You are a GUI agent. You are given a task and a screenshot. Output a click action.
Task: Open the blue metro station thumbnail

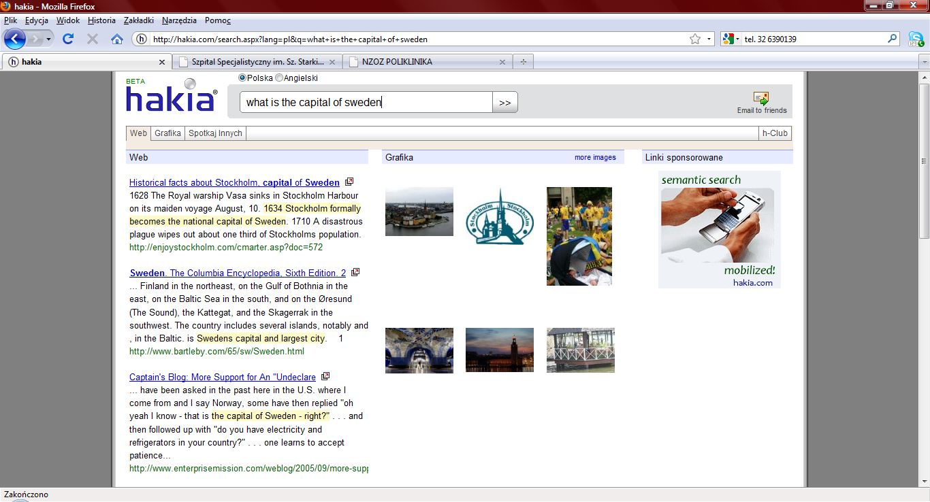419,350
